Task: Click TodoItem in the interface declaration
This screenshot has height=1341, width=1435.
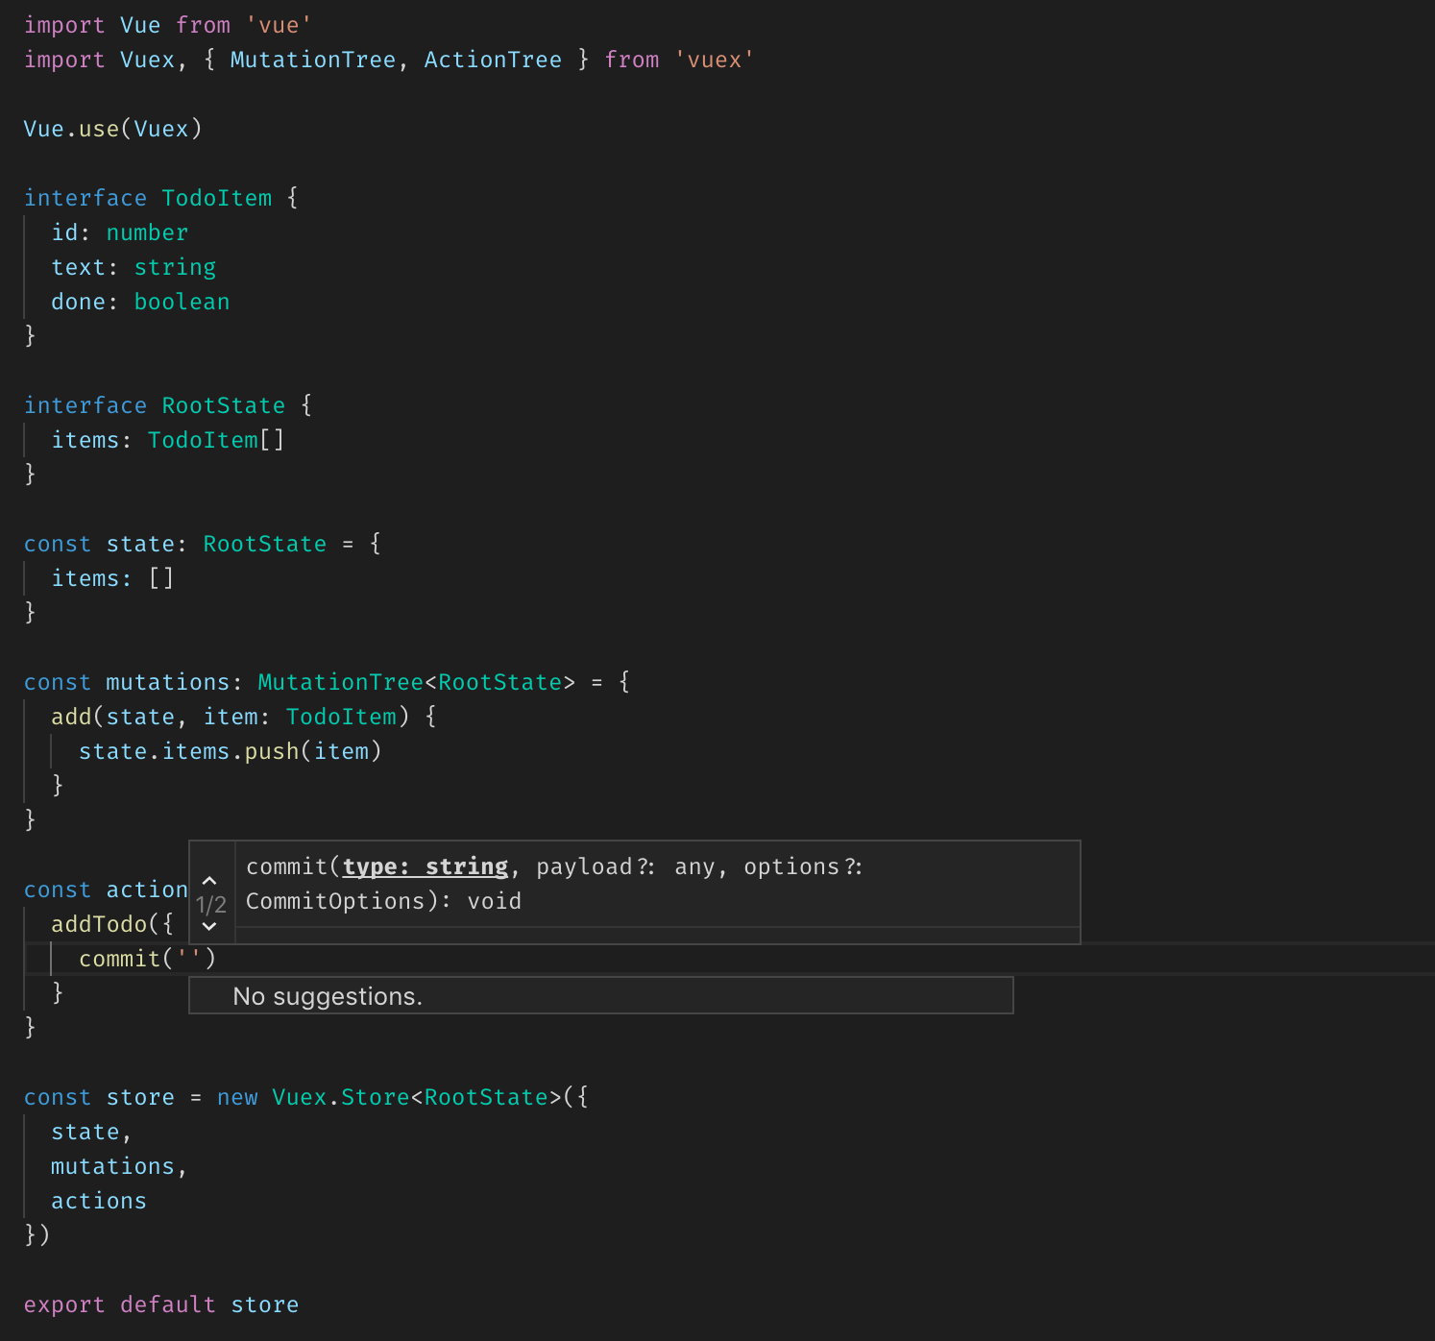Action: [217, 198]
